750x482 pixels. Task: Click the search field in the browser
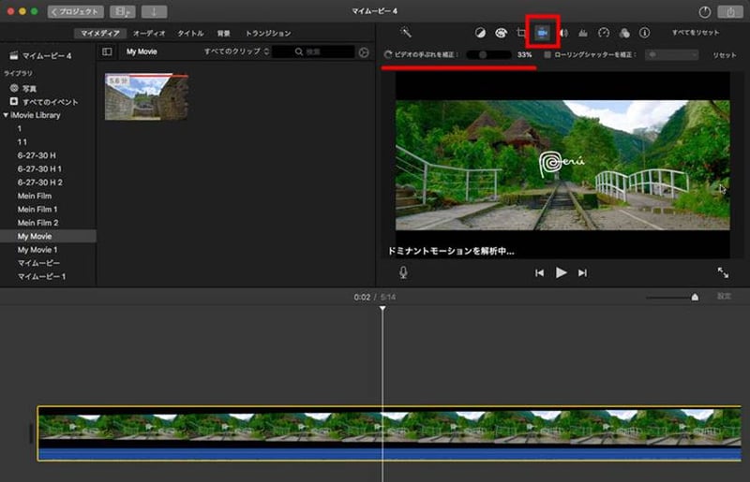click(x=313, y=51)
